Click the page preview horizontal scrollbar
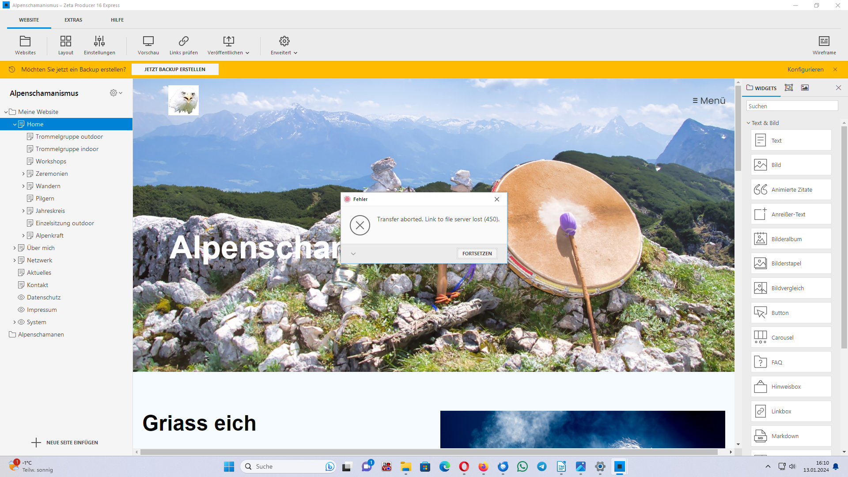This screenshot has width=848, height=477. (429, 452)
